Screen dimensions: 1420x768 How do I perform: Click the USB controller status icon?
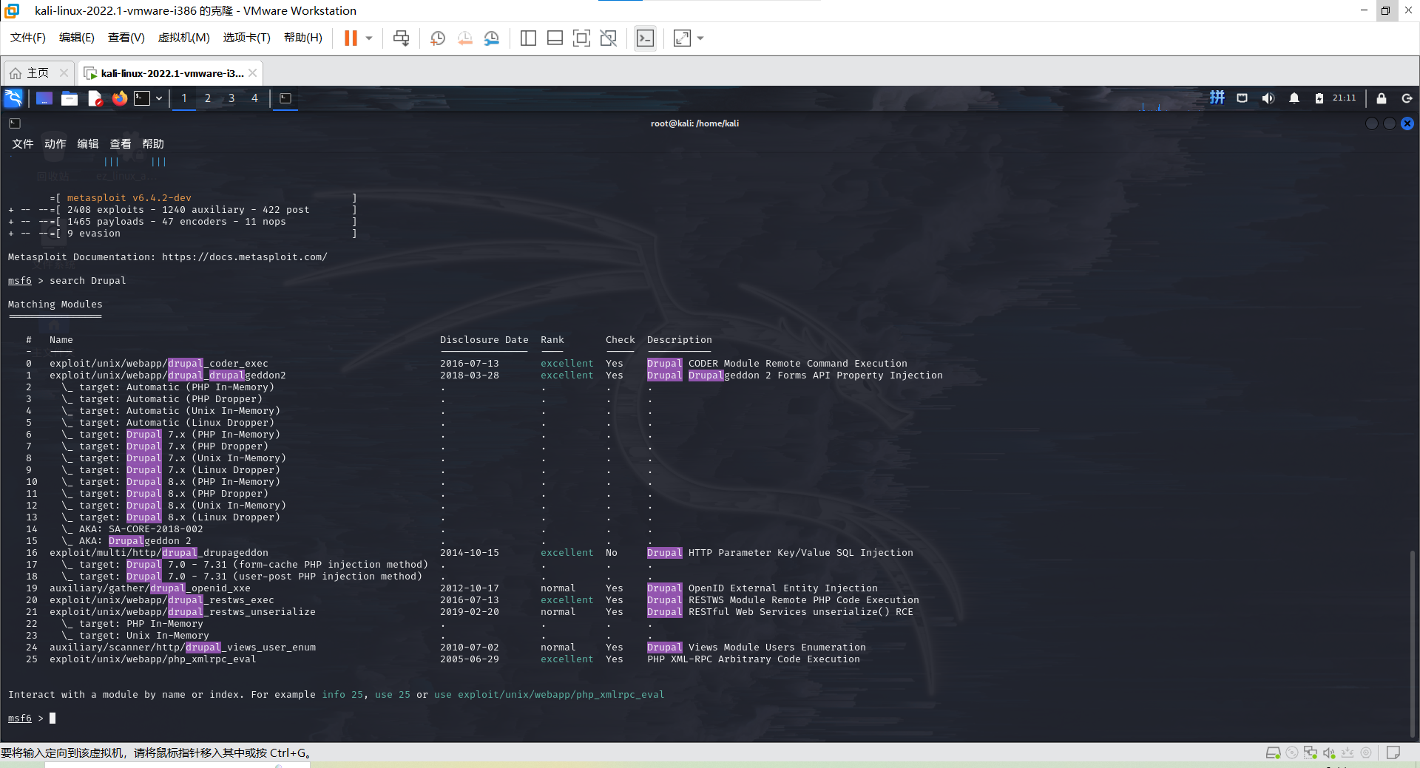(1348, 752)
